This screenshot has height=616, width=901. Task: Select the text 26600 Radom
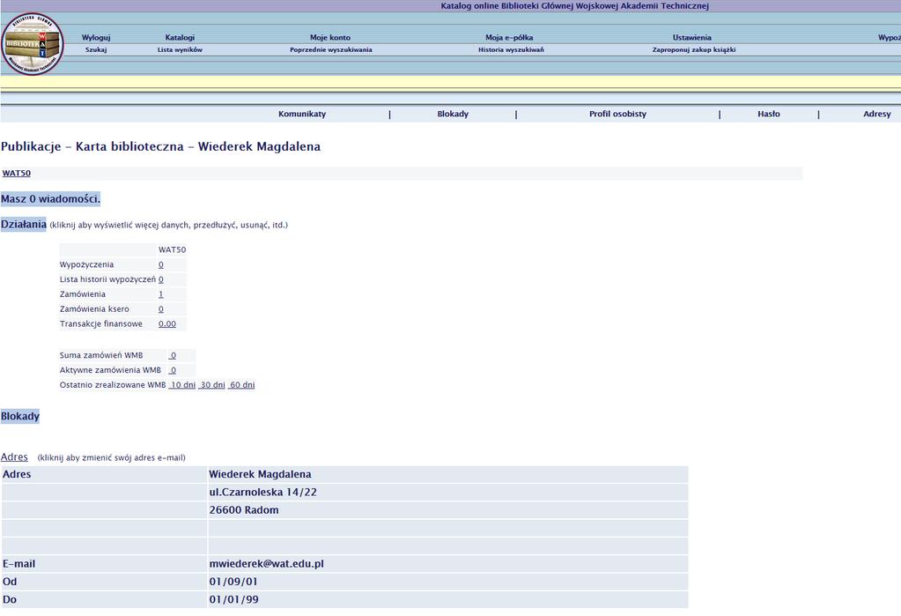[x=244, y=510]
